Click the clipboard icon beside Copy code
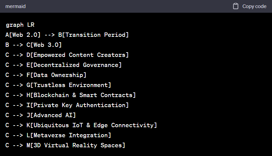The height and width of the screenshot is (156, 272). click(236, 6)
